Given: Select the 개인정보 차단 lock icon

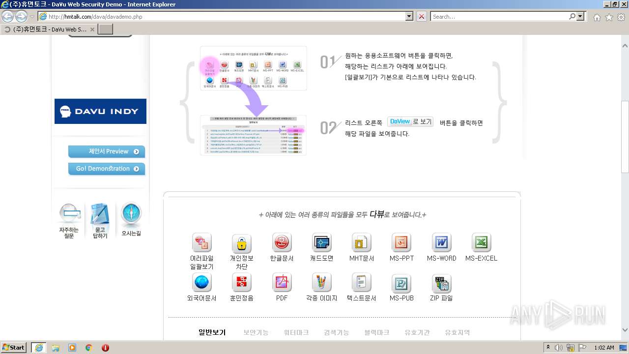Looking at the screenshot, I should pos(242,243).
